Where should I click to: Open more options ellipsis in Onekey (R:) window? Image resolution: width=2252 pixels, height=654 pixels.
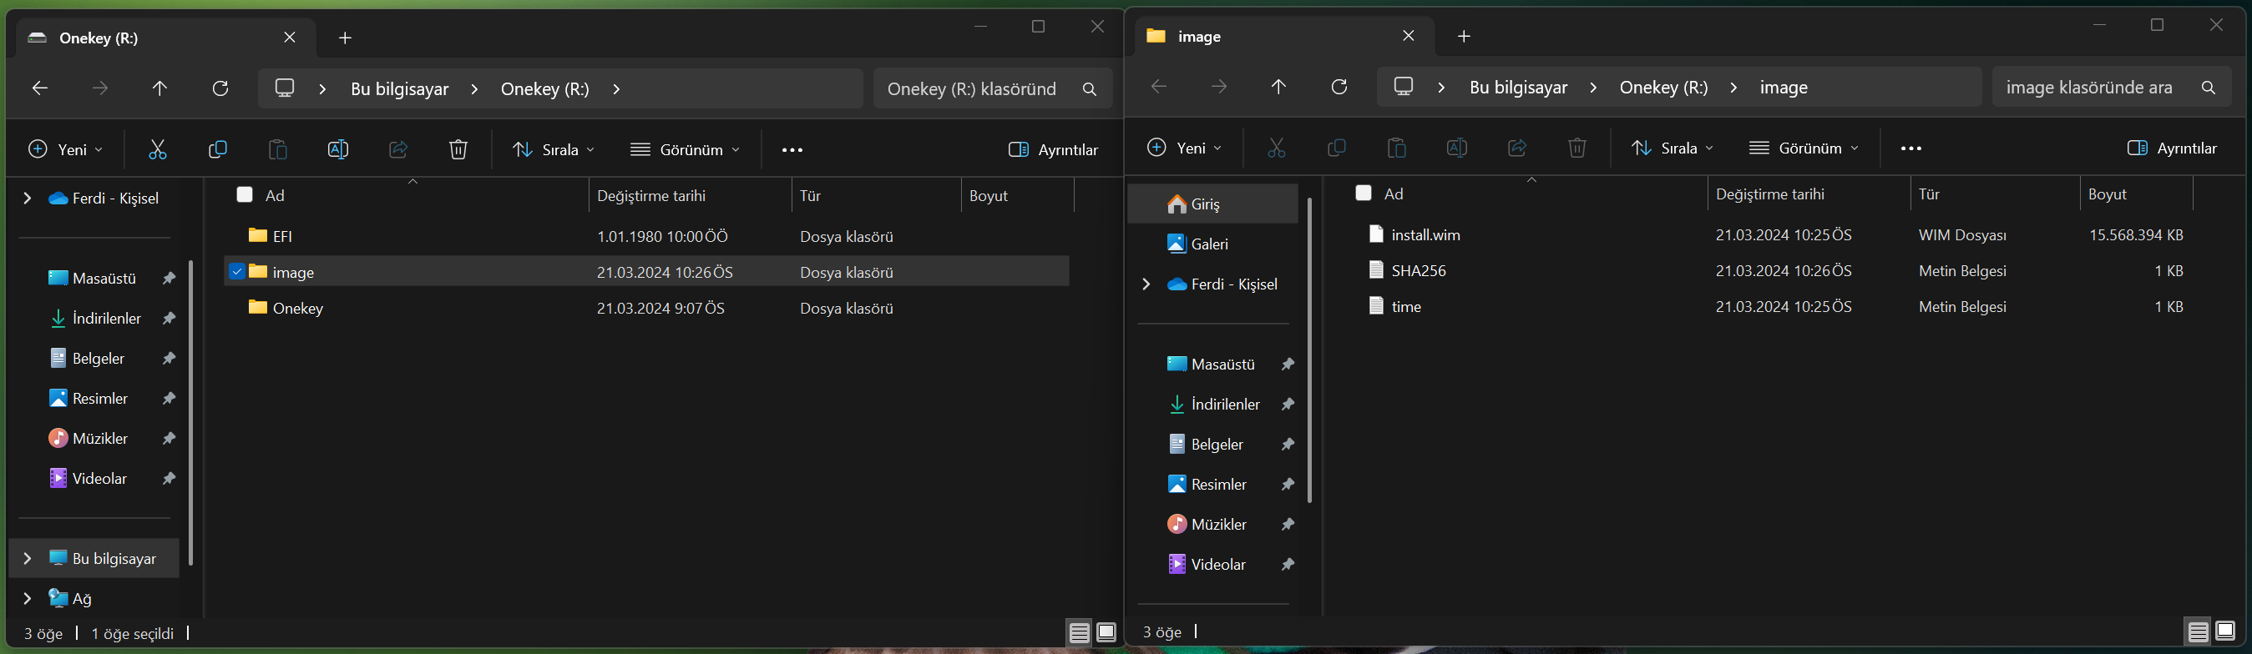tap(792, 150)
